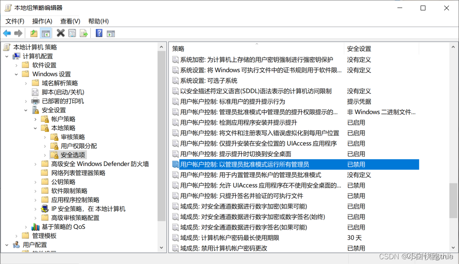The image size is (459, 264).
Task: Click the tree pane scroll-down arrow
Action: click(x=161, y=248)
